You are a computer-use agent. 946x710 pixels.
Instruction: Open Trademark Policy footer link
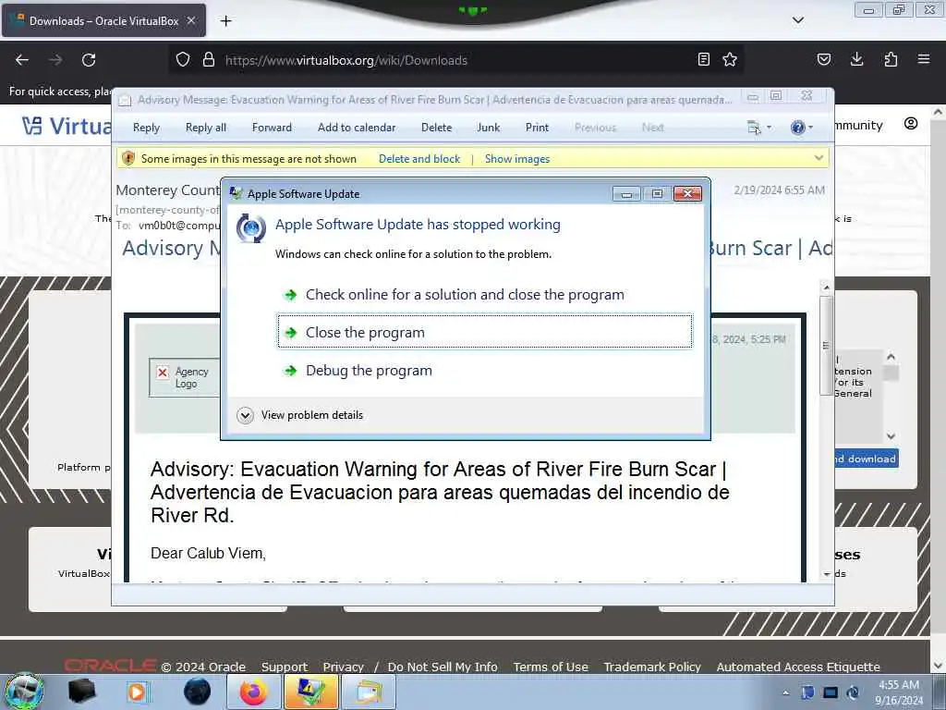pyautogui.click(x=652, y=667)
